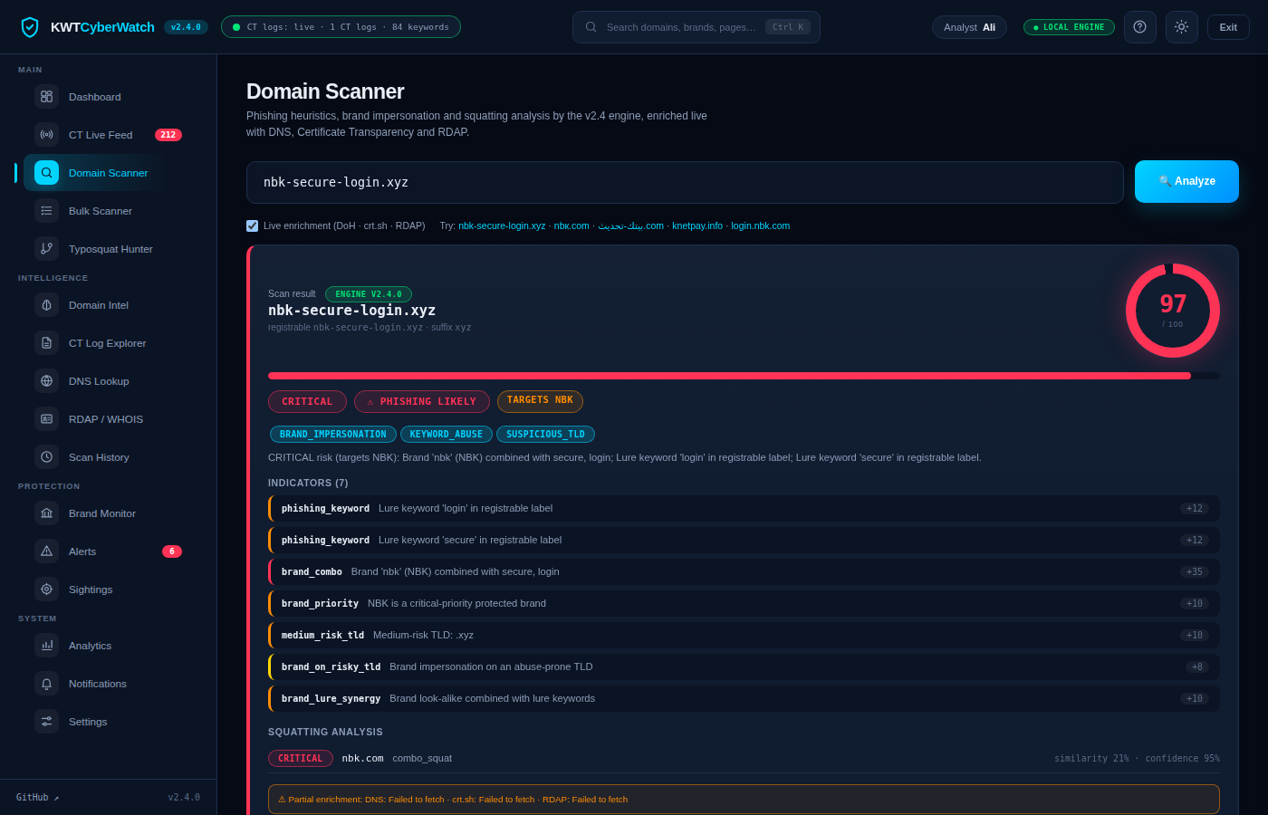
Task: Click the nbk.com combo_squat row
Action: pos(744,759)
